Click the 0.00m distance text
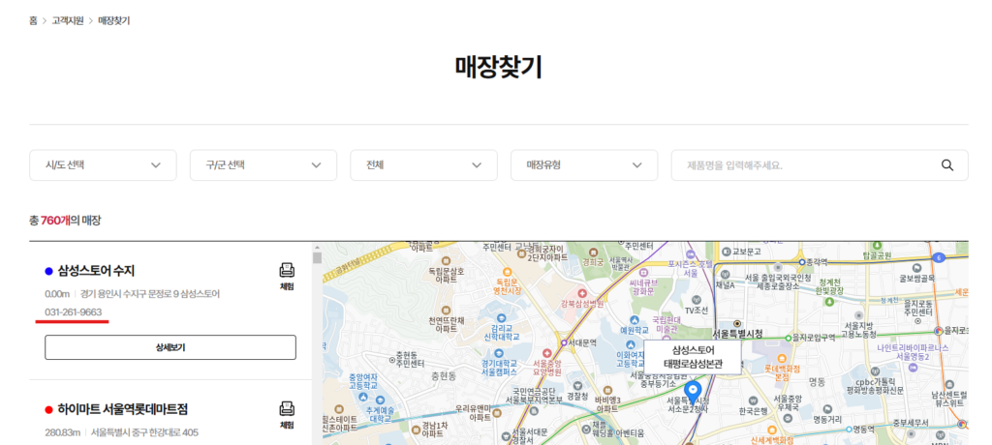Image resolution: width=992 pixels, height=445 pixels. 57,294
